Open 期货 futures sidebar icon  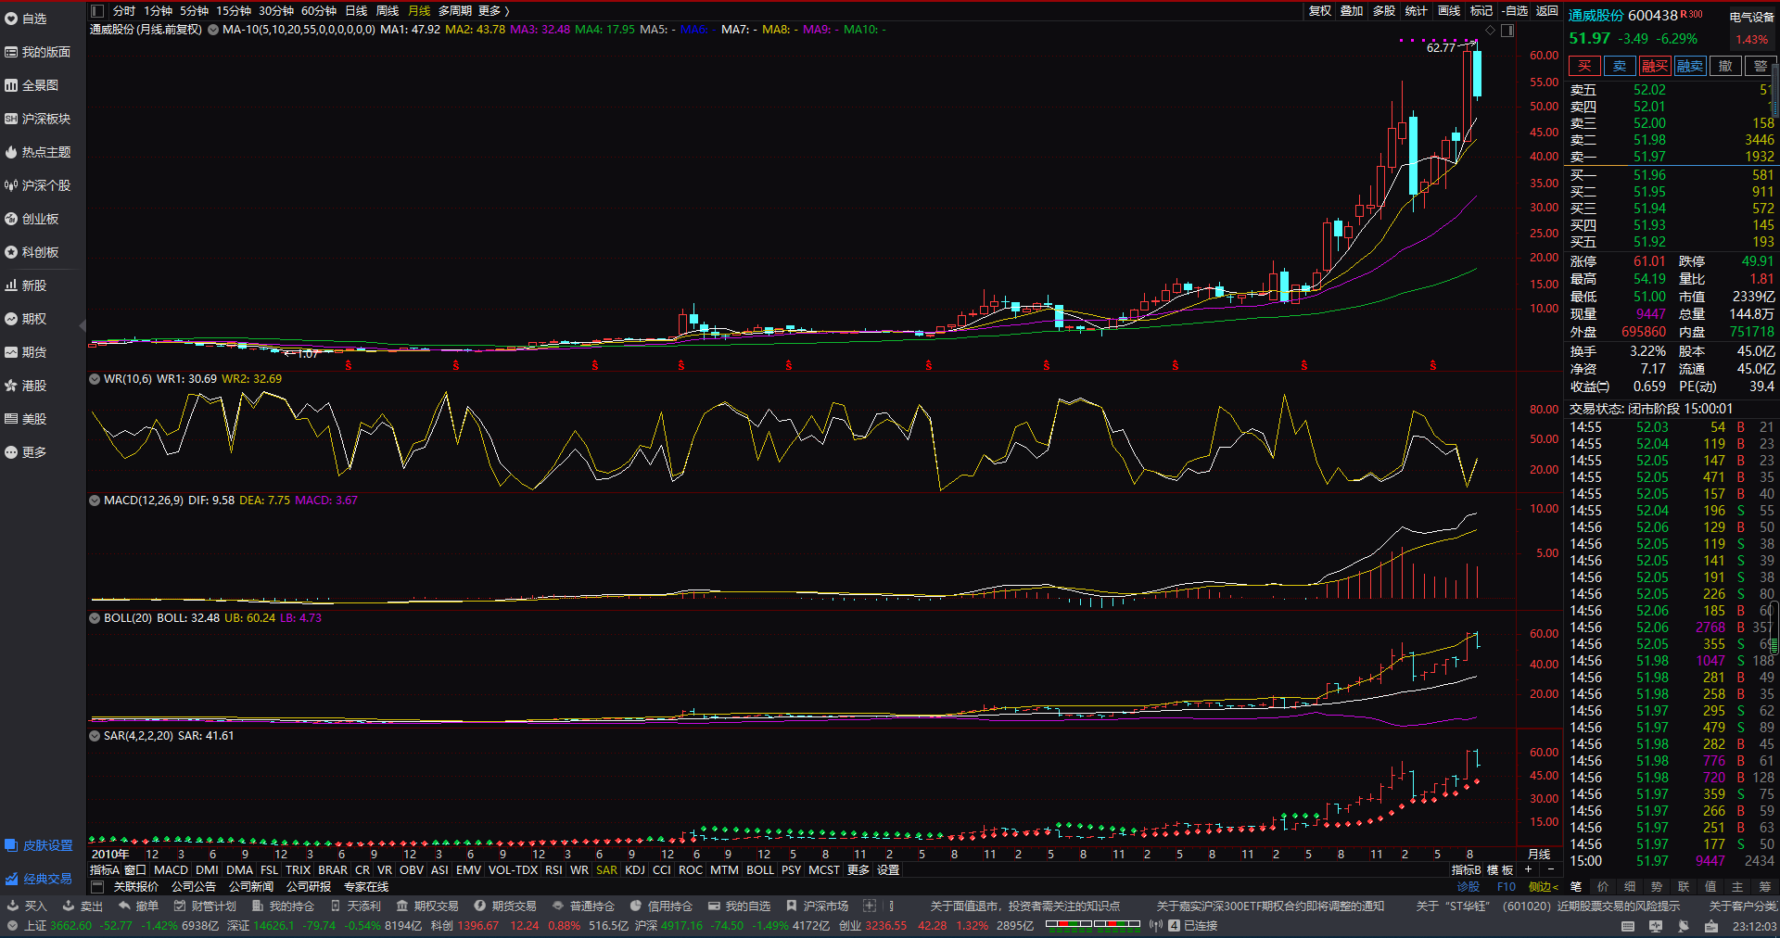[11, 352]
